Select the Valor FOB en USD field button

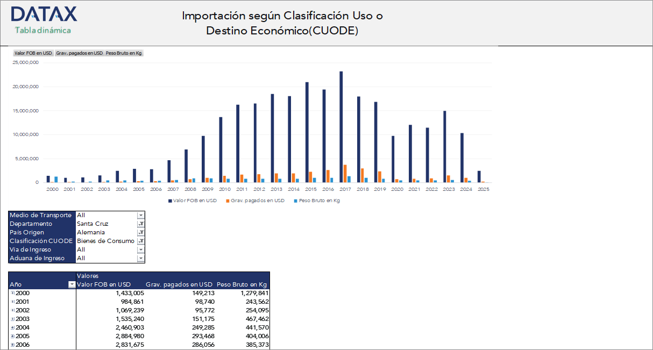tap(33, 53)
